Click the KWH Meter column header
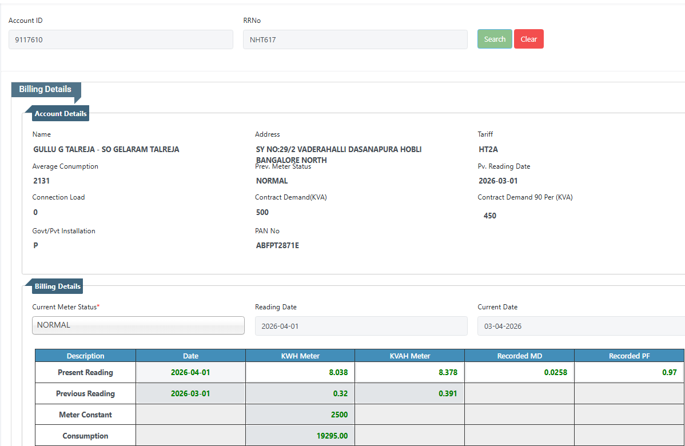The image size is (685, 446). coord(300,356)
